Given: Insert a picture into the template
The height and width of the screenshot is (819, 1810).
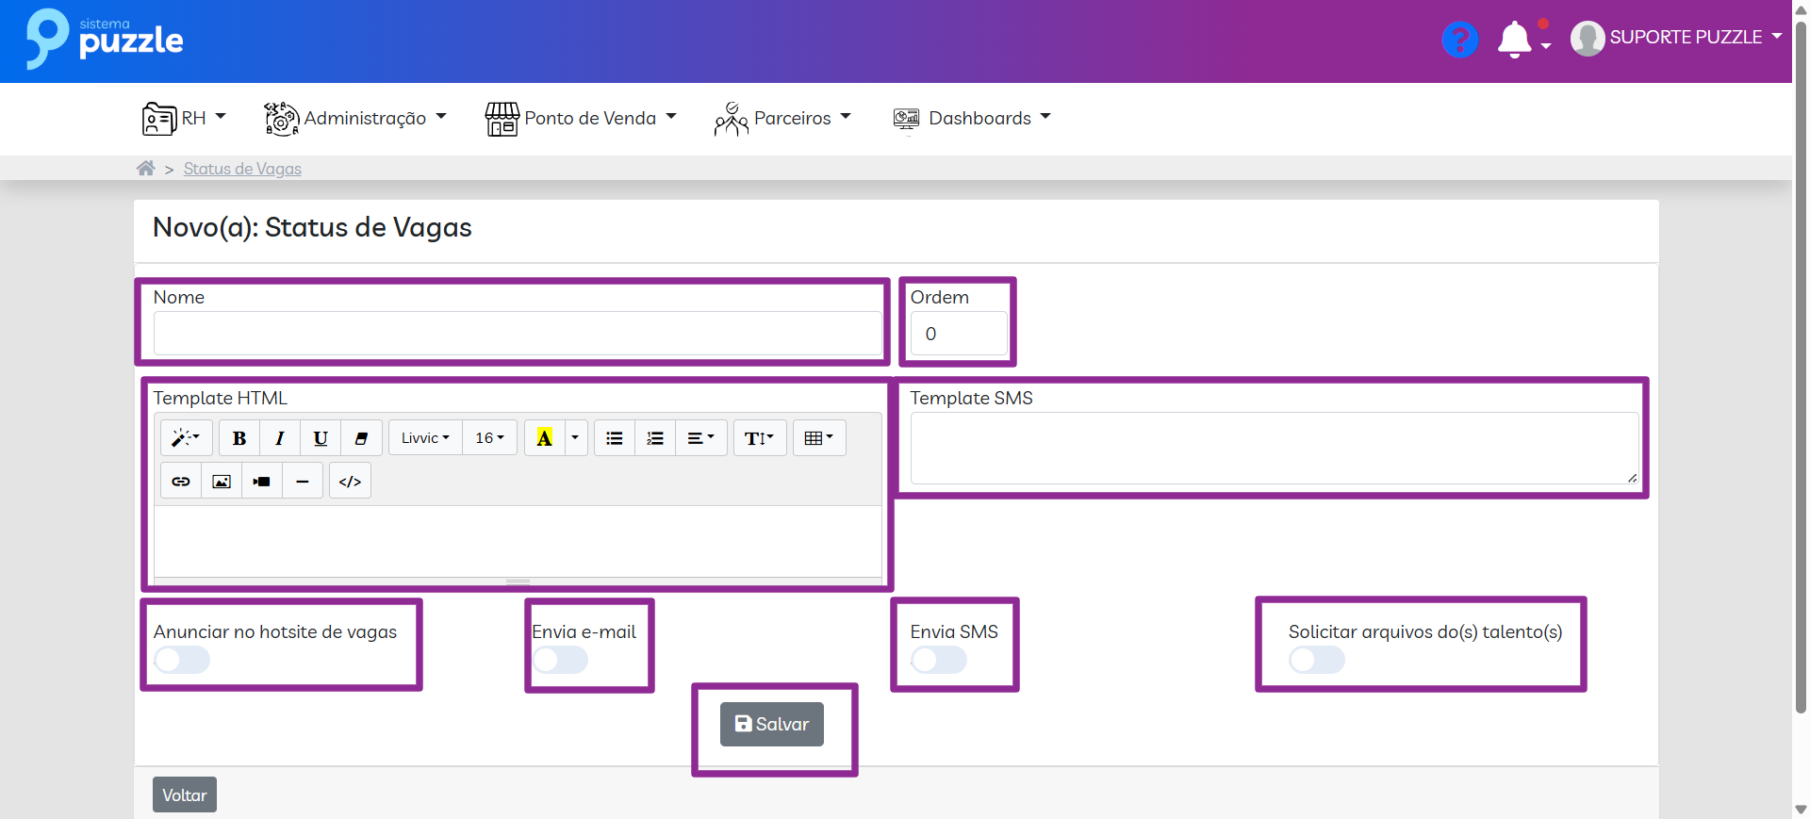Looking at the screenshot, I should tap(222, 482).
